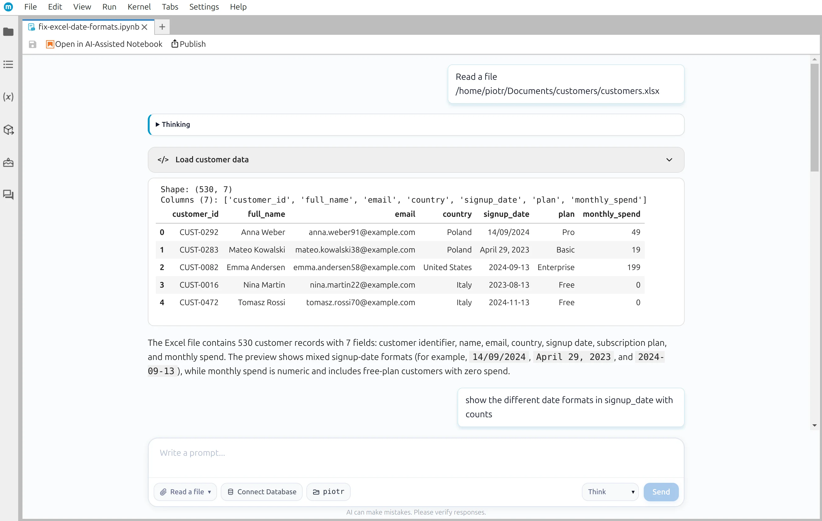Click the Connect Database button
This screenshot has height=521, width=822.
(x=261, y=492)
